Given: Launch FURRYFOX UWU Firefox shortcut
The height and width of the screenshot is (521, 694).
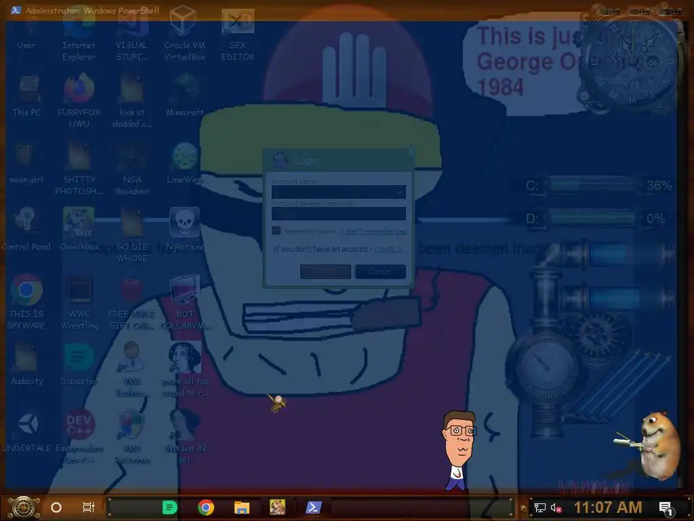Looking at the screenshot, I should pyautogui.click(x=79, y=100).
